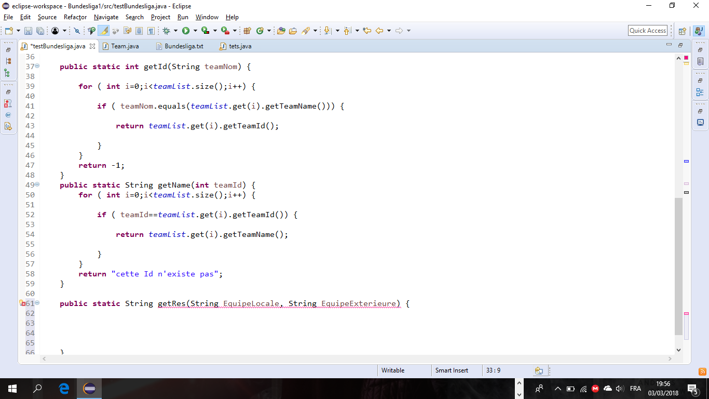Switch to the Bundesliga.txt tab
Image resolution: width=709 pixels, height=399 pixels.
(x=184, y=46)
